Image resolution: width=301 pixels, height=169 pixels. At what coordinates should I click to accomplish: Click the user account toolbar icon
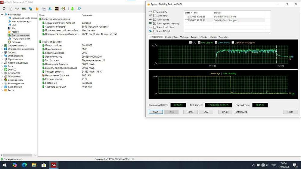pyautogui.click(x=50, y=9)
